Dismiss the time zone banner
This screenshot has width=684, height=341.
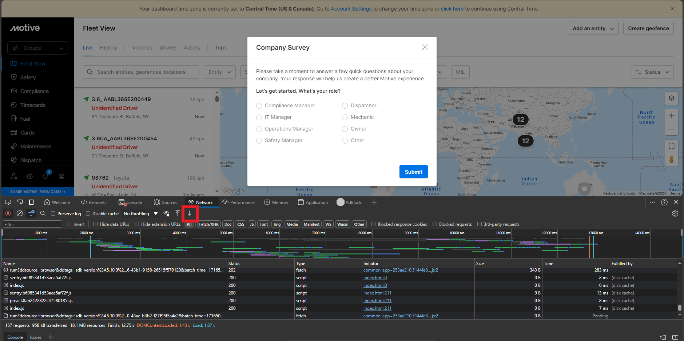click(x=672, y=9)
